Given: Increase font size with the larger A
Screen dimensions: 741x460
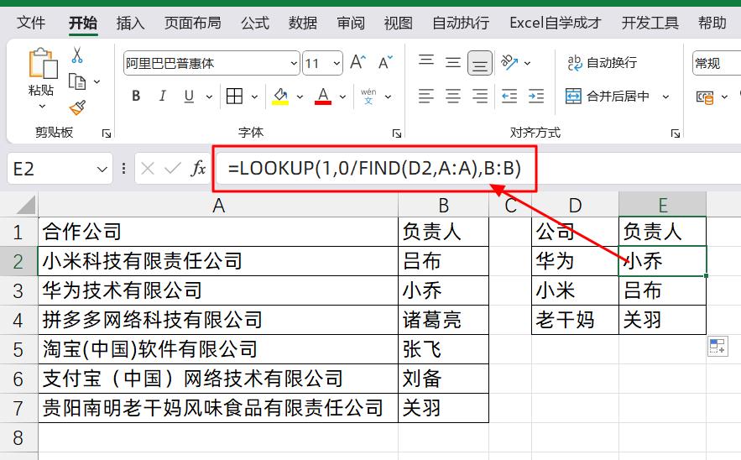Looking at the screenshot, I should click(357, 63).
